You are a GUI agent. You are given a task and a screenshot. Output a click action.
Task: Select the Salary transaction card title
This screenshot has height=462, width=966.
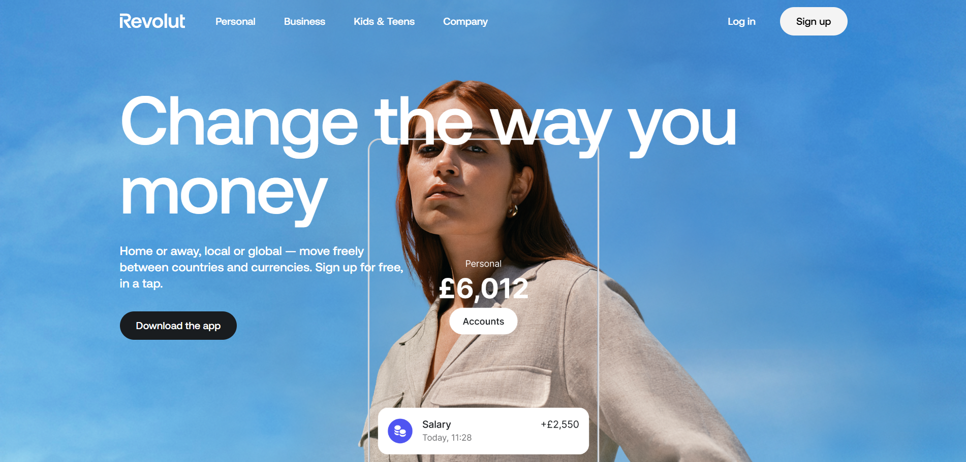(437, 424)
